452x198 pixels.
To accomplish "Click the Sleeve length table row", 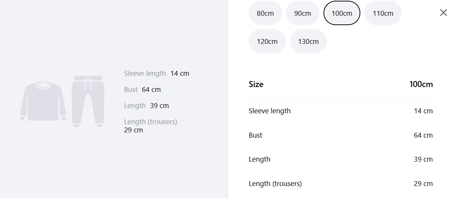I will click(x=341, y=111).
